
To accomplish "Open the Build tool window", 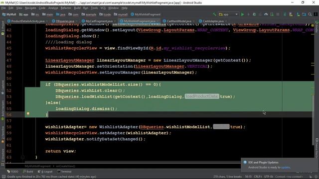I will click(x=28, y=172).
